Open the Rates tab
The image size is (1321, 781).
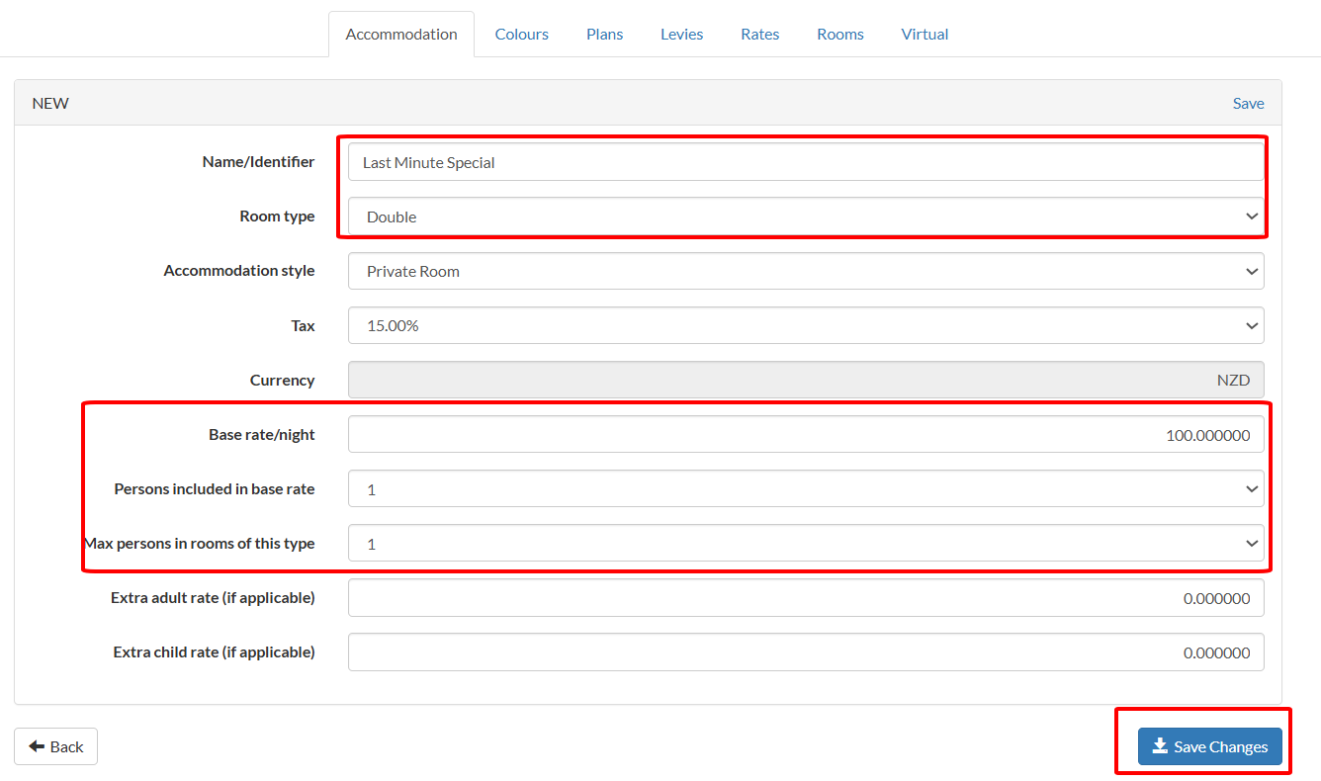pyautogui.click(x=760, y=34)
